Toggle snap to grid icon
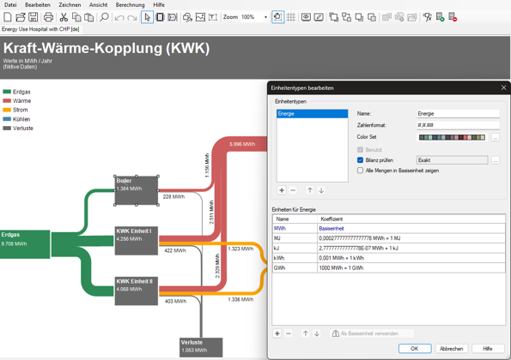The image size is (511, 360). click(x=277, y=17)
